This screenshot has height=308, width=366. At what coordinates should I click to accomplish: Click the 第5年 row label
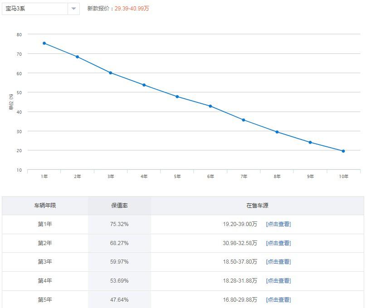[45, 299]
